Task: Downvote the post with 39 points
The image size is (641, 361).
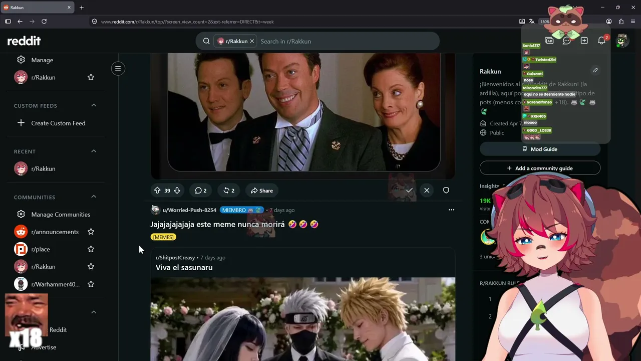Action: pyautogui.click(x=177, y=191)
